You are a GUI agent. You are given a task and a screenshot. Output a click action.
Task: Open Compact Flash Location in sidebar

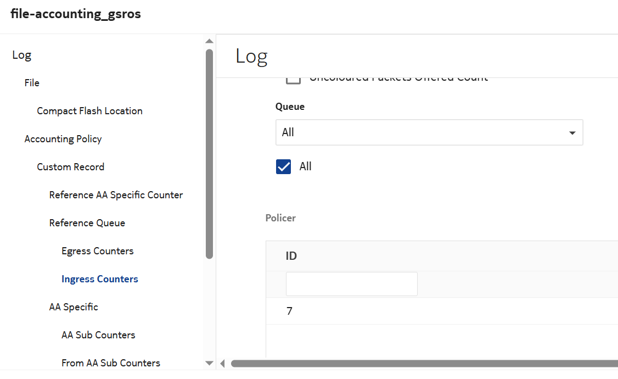pyautogui.click(x=89, y=111)
